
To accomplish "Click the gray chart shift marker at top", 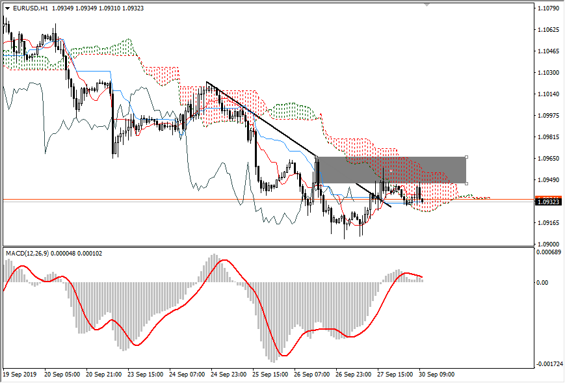I will [x=427, y=5].
